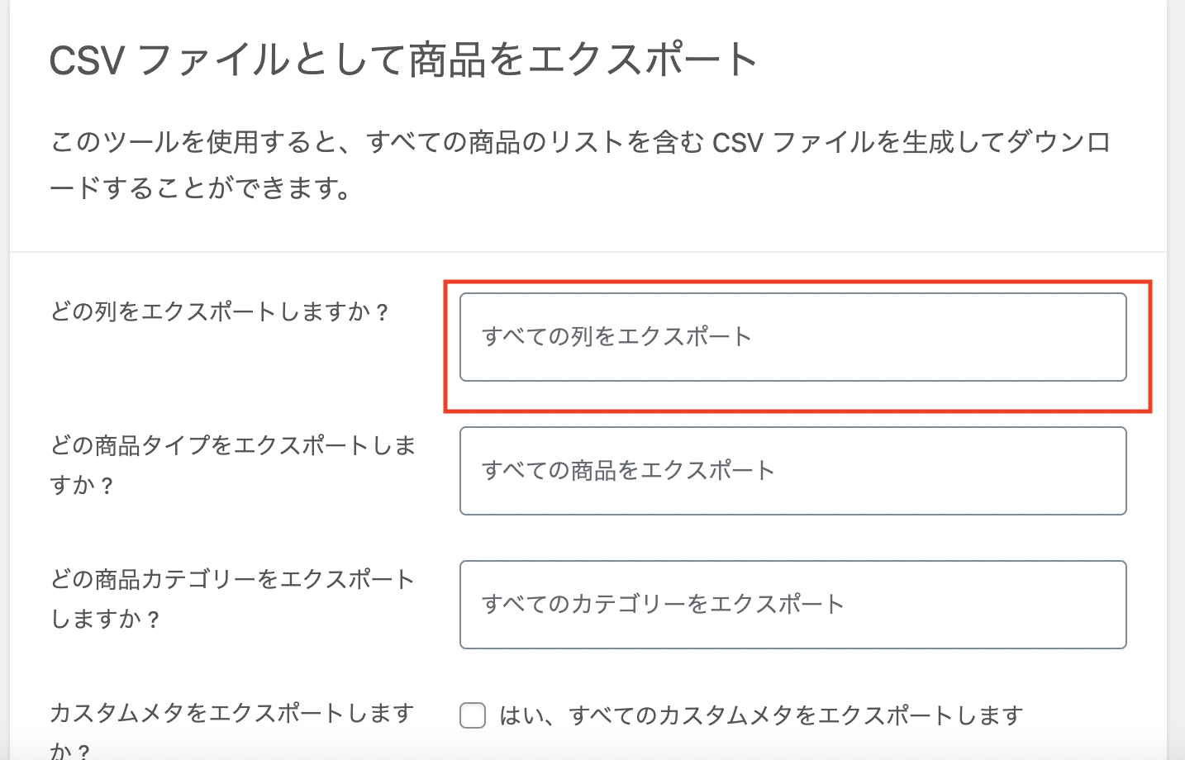Click the 'CSV ファイルとして商品をエクスポート' page heading

tap(403, 61)
